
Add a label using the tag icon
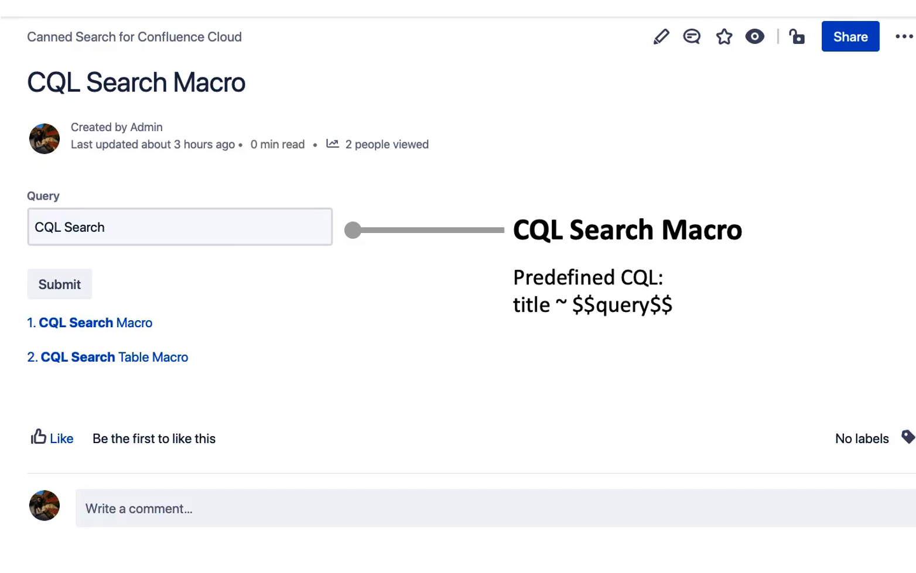click(908, 437)
